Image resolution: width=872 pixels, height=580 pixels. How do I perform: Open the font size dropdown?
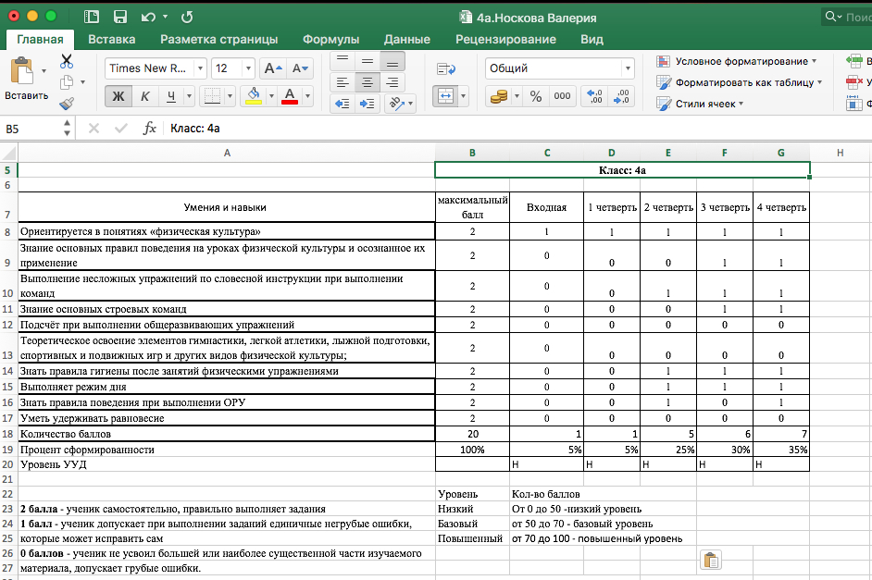click(248, 68)
